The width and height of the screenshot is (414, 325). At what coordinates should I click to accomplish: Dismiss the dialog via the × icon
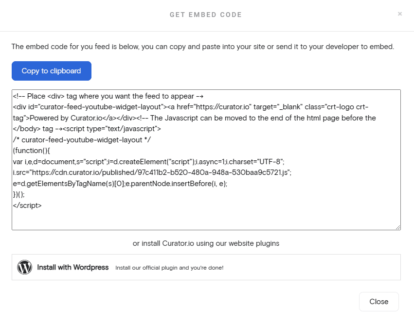click(x=400, y=14)
